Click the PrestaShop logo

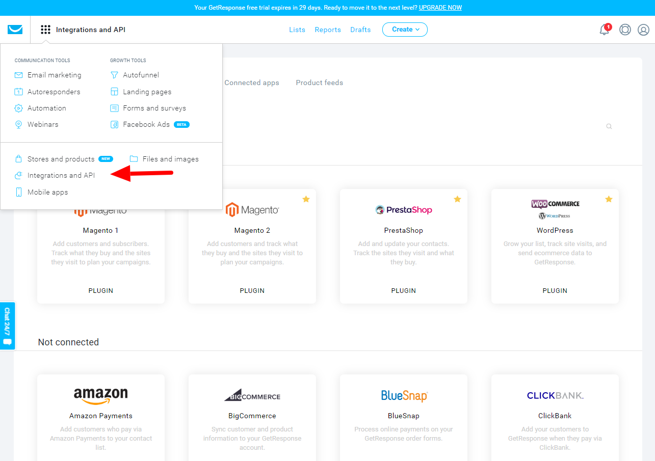(404, 210)
